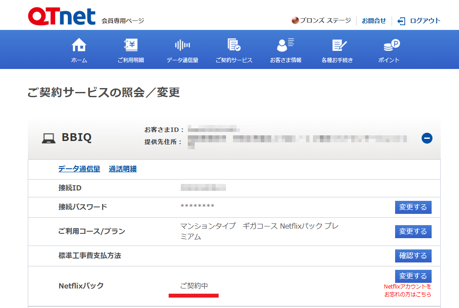Screen dimensions: 459x308
Task: Click the ログアウト link text
Action: [x=425, y=21]
